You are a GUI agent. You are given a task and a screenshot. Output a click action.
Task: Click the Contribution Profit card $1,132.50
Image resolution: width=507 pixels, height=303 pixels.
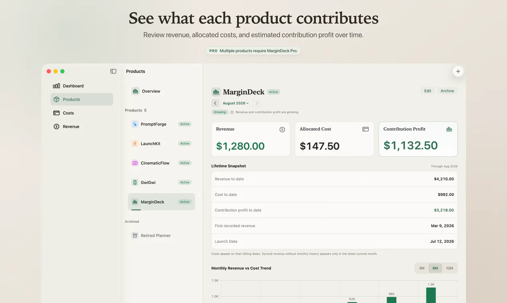(x=418, y=139)
